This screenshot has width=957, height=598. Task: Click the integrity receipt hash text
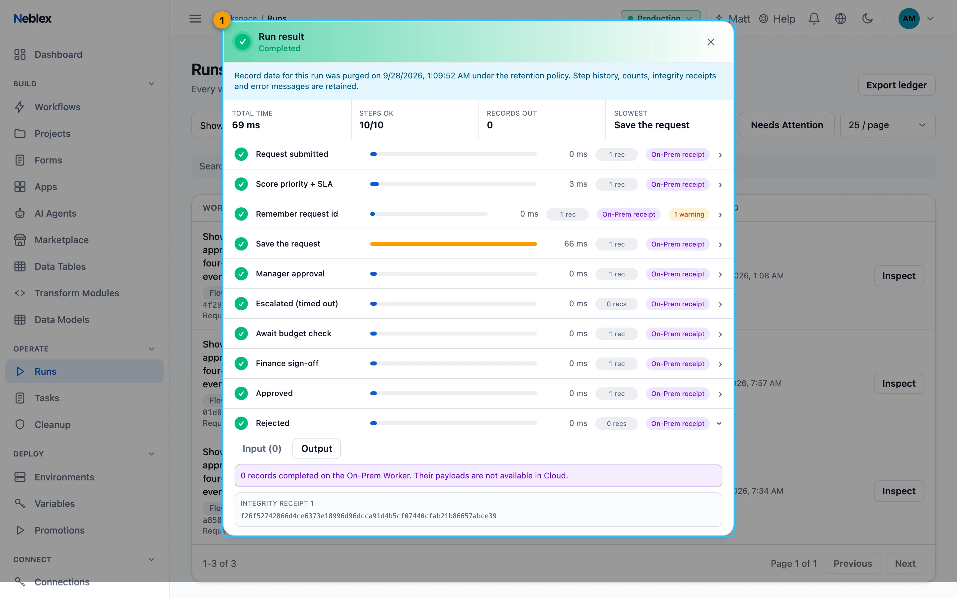(x=368, y=516)
